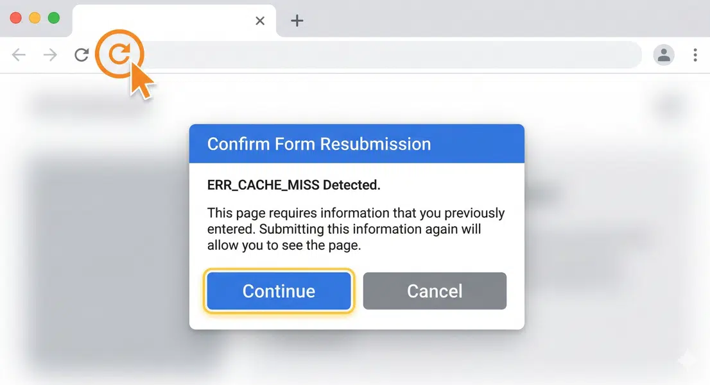
Task: Click the ERR_CACHE_MISS Detected heading
Action: pyautogui.click(x=294, y=185)
